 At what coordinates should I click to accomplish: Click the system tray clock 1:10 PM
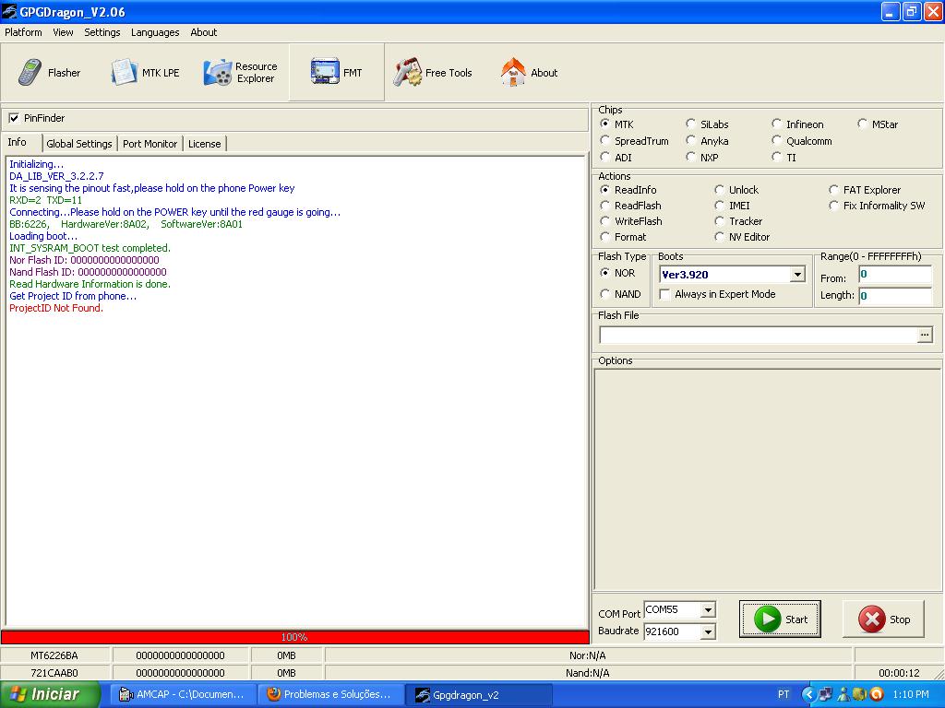tap(911, 694)
